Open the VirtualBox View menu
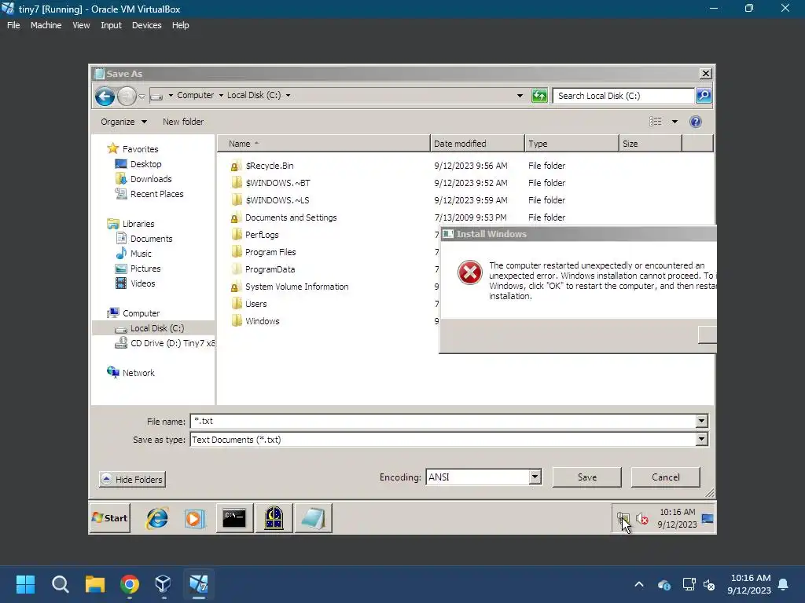805x603 pixels. tap(81, 25)
